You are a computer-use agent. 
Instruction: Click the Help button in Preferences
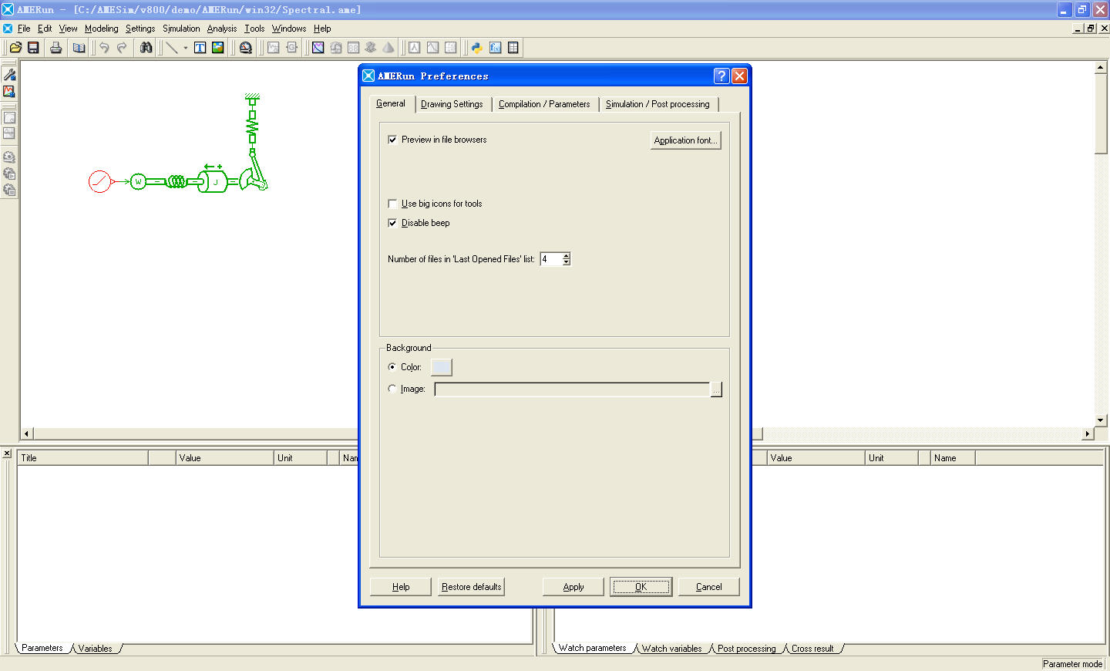(401, 587)
